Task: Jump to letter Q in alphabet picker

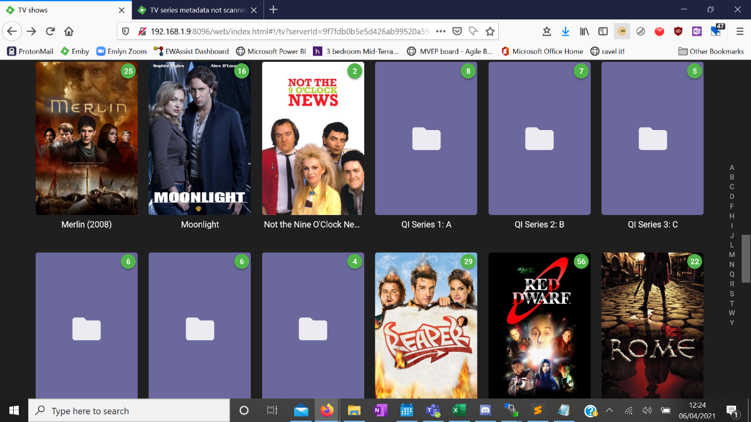Action: 732,274
